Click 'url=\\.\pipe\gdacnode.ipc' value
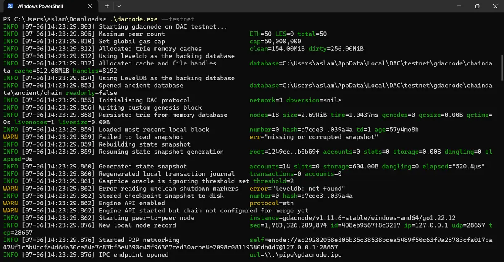The width and height of the screenshot is (504, 262). pyautogui.click(x=296, y=254)
